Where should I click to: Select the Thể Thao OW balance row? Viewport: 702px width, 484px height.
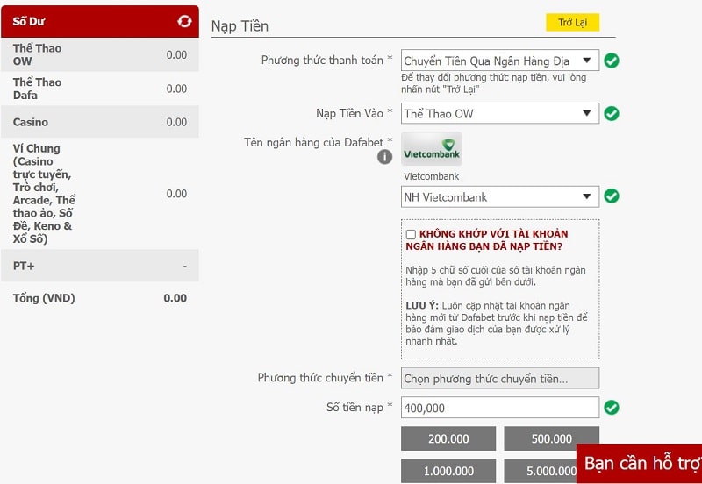100,54
